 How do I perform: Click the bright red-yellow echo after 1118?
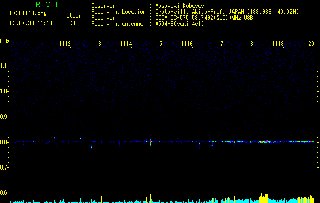[265, 141]
